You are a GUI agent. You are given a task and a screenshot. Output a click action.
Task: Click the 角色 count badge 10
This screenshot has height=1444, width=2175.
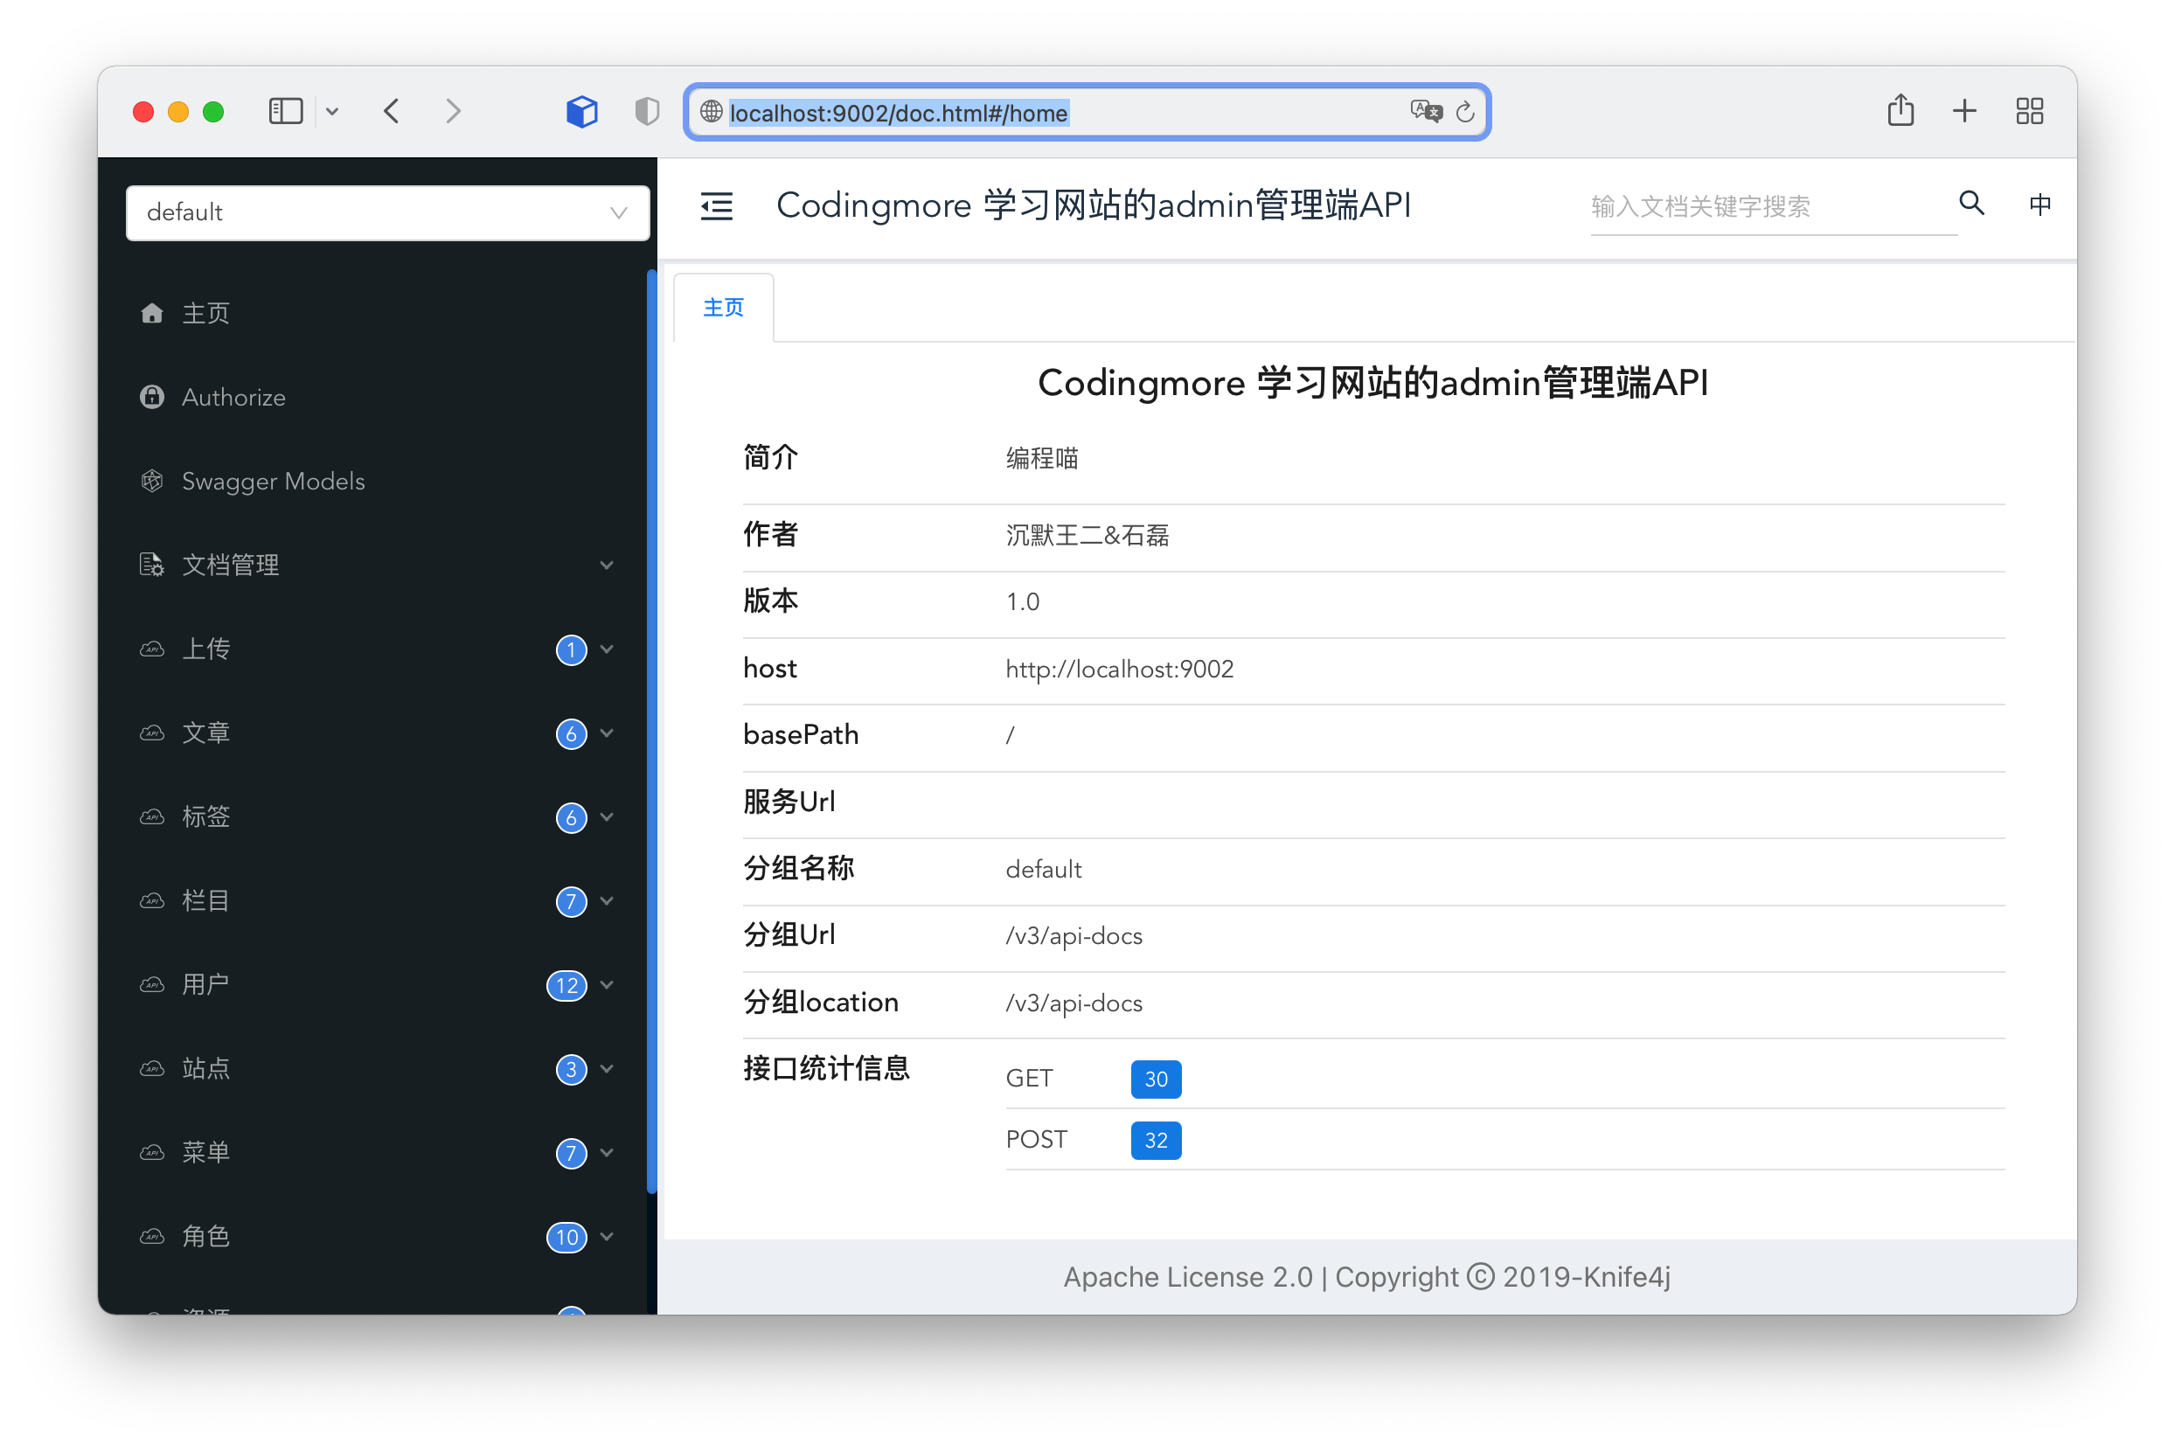click(x=566, y=1237)
